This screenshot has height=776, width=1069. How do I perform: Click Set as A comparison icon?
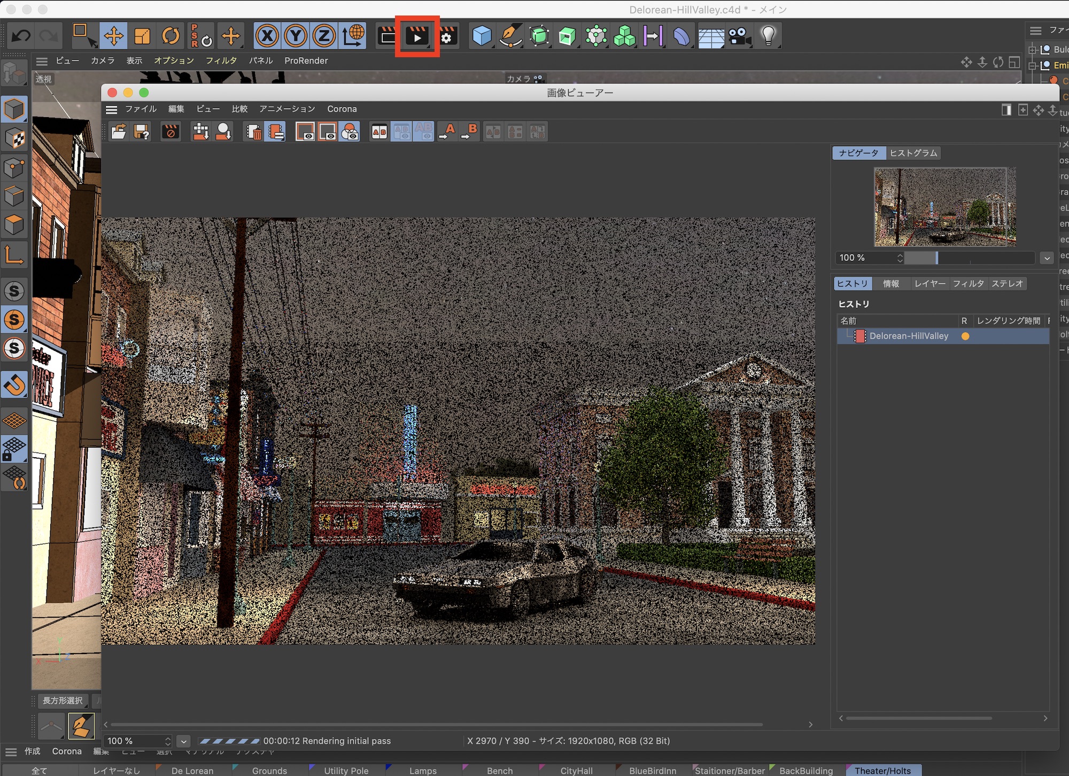[x=447, y=132]
